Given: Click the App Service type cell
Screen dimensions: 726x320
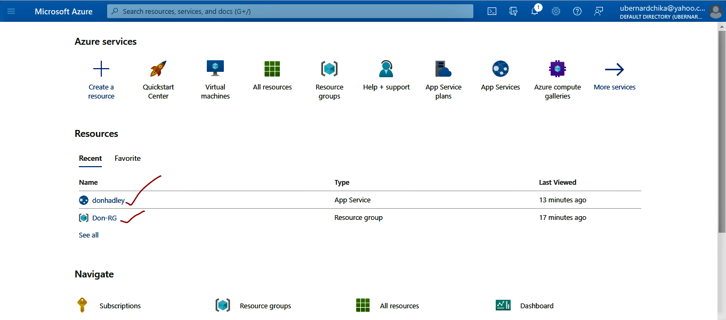Looking at the screenshot, I should point(352,200).
